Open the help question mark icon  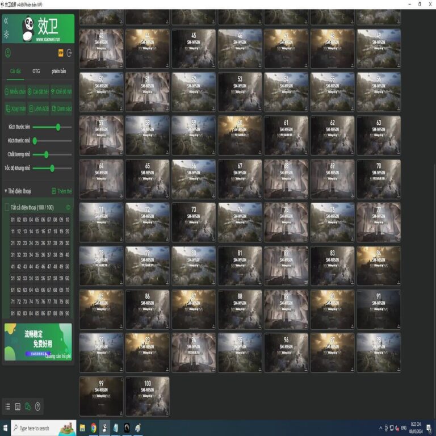[x=37, y=406]
